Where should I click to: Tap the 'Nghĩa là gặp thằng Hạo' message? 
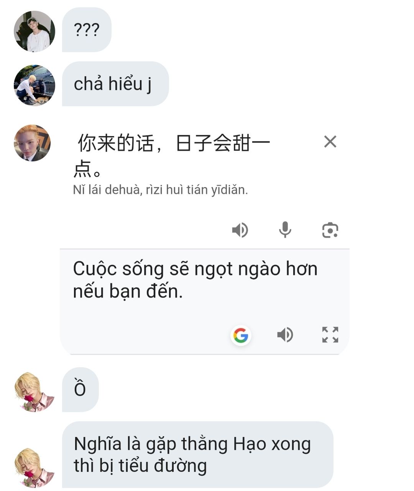point(197,455)
